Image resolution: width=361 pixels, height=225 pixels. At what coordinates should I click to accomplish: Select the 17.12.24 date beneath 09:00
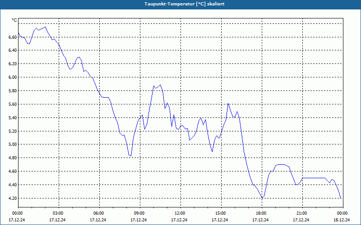pyautogui.click(x=139, y=220)
